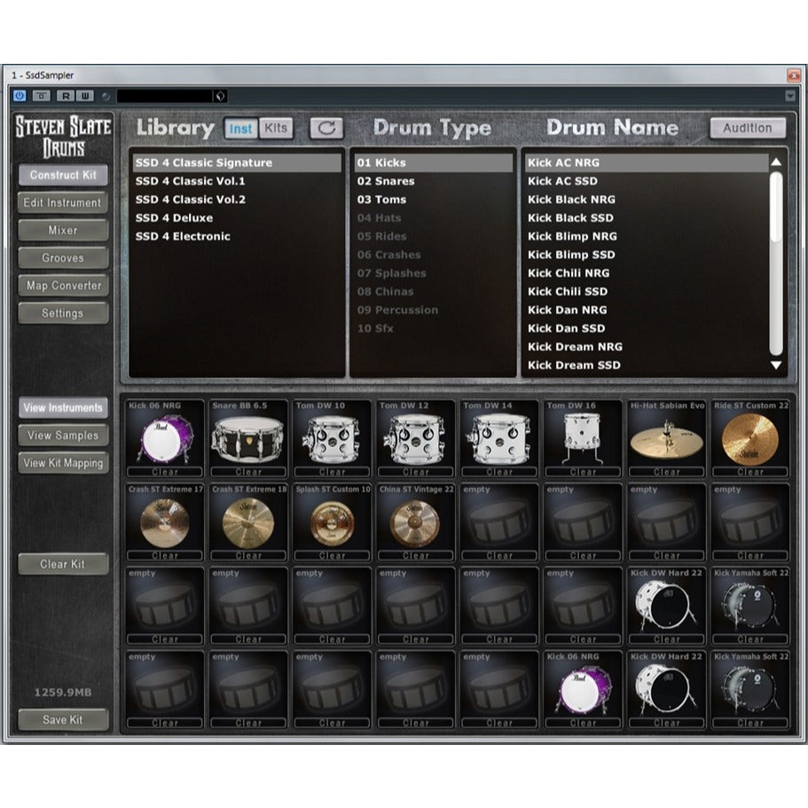This screenshot has height=808, width=808.
Task: Select the Crash ST Extreme 17 pad
Action: pyautogui.click(x=164, y=520)
